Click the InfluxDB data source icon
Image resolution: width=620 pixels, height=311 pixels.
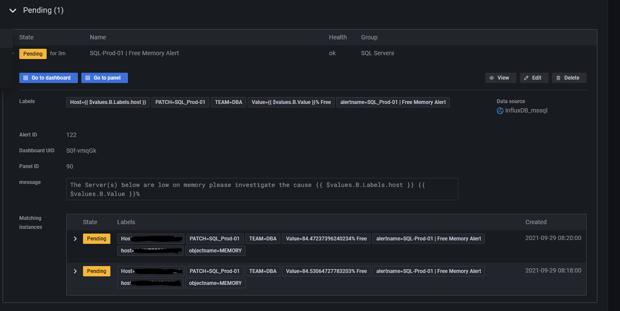tap(500, 111)
